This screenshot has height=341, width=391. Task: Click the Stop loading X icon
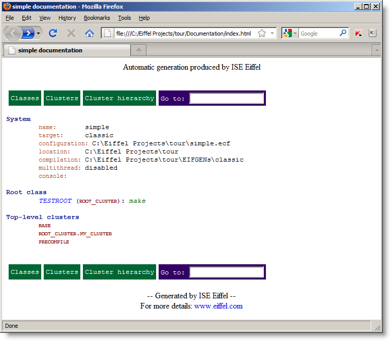[71, 33]
